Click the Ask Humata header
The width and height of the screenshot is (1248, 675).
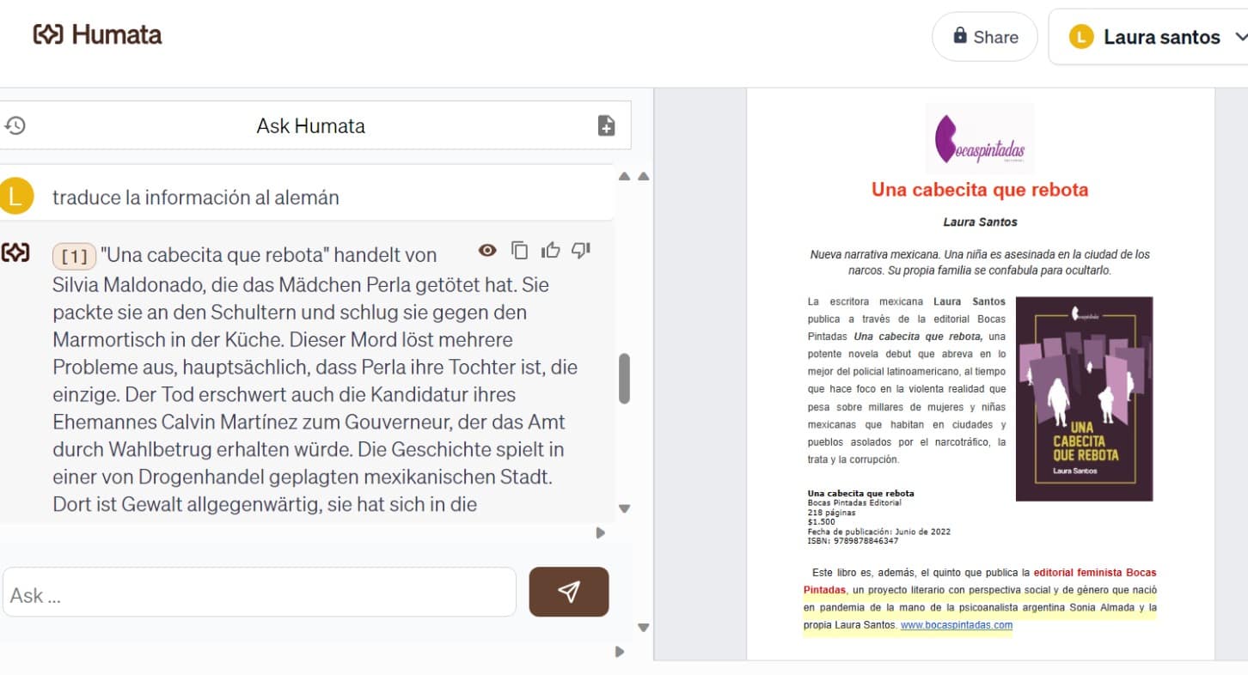pyautogui.click(x=310, y=125)
